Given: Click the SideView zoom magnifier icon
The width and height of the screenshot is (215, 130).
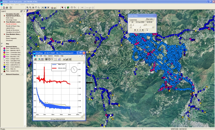Looking at the screenshot, I should tap(39, 59).
